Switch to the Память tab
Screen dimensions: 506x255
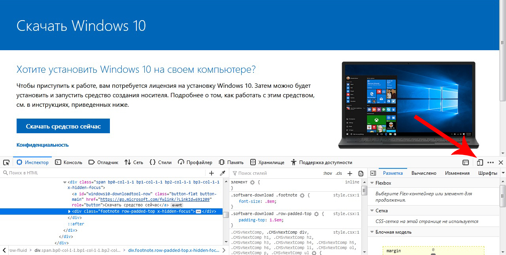coord(232,162)
